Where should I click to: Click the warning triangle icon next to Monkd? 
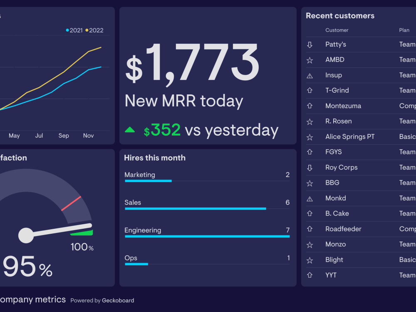[310, 198]
